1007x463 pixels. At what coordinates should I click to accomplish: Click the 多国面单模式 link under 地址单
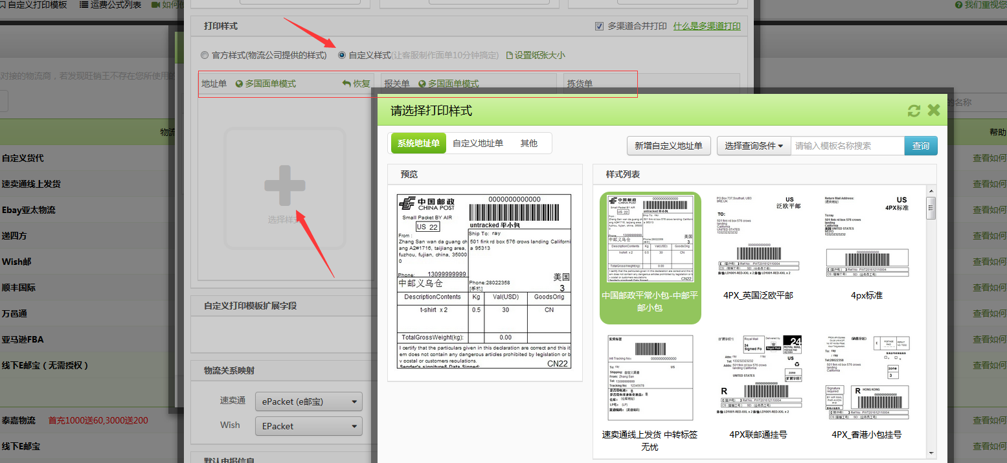click(x=270, y=84)
